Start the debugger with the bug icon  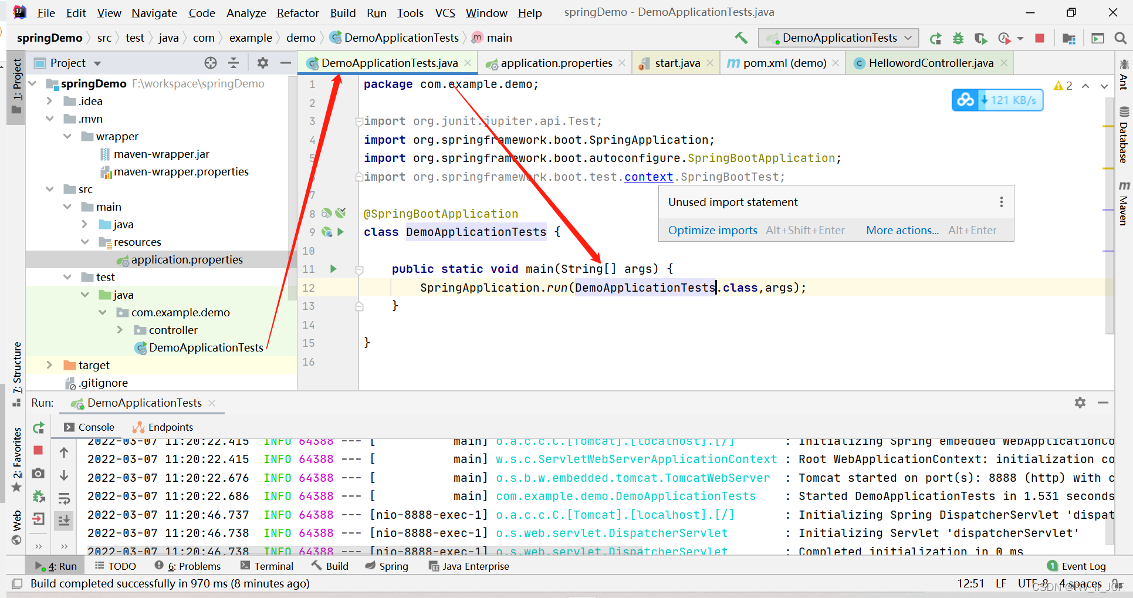(x=958, y=38)
